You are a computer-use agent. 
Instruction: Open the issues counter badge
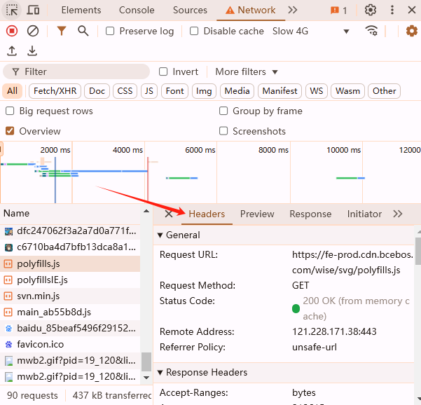339,11
